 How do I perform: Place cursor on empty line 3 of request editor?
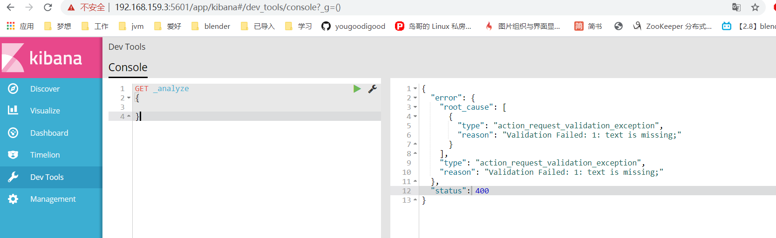(x=257, y=107)
